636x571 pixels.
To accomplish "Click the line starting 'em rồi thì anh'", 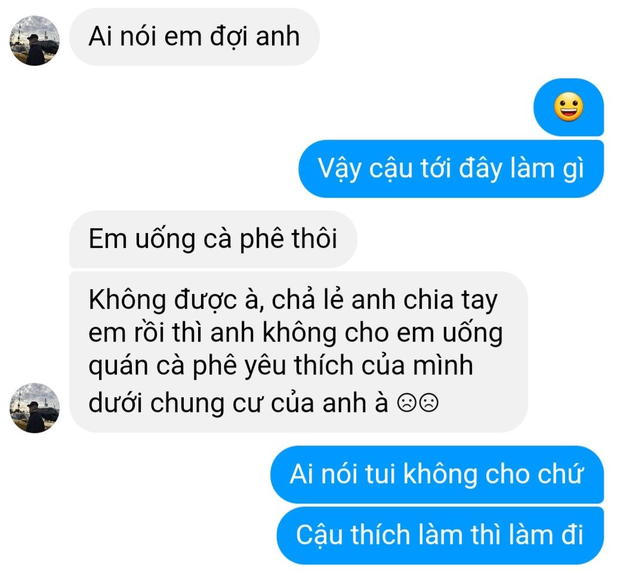I will click(296, 333).
